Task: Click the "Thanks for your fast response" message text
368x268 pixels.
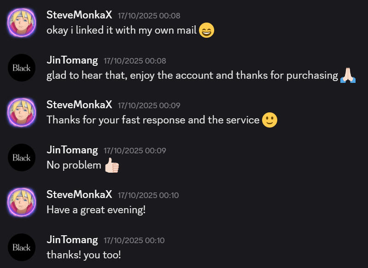Action: pyautogui.click(x=153, y=120)
